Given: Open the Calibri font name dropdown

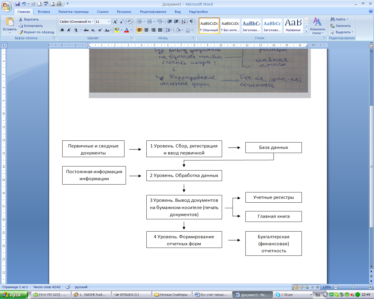Looking at the screenshot, I should pyautogui.click(x=93, y=22).
